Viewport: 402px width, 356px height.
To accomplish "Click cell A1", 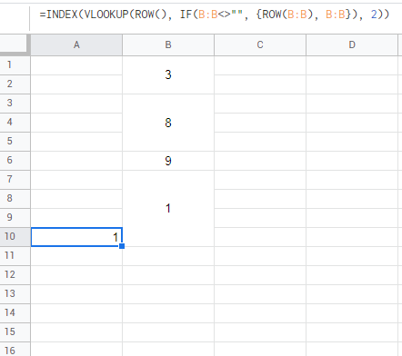I will point(76,65).
